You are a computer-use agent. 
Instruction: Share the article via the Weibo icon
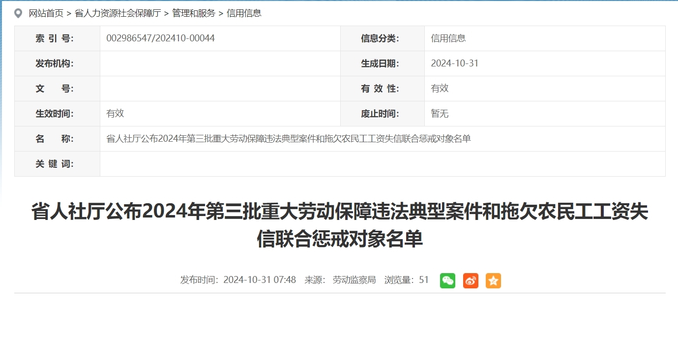click(471, 280)
